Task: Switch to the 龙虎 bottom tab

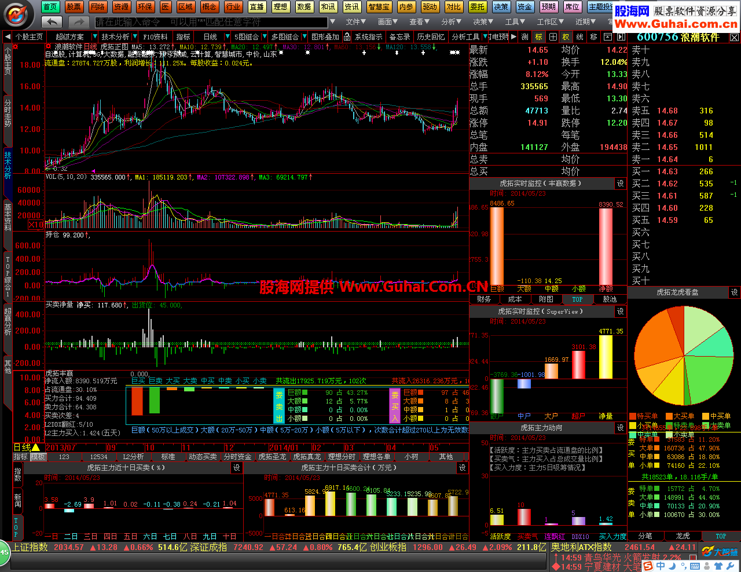Action: pyautogui.click(x=683, y=536)
